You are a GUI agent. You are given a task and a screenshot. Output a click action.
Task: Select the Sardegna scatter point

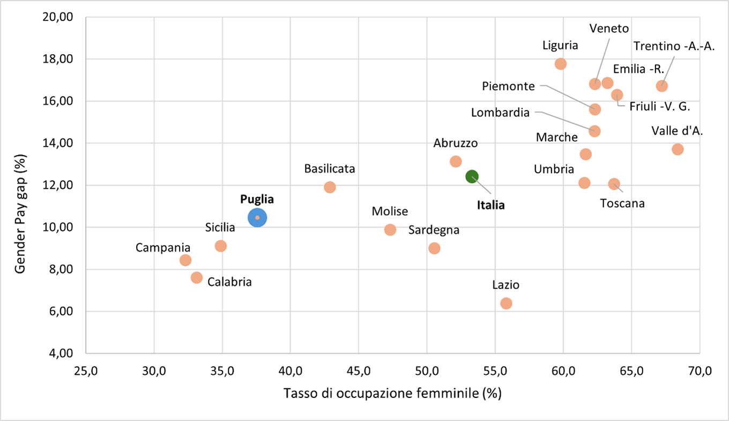[x=434, y=248]
